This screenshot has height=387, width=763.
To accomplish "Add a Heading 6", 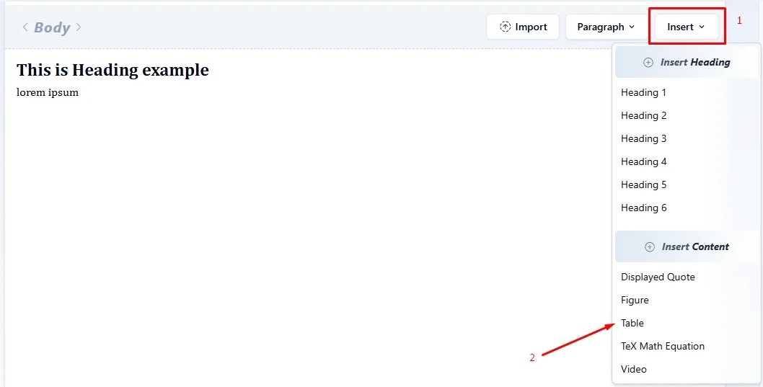I will (x=643, y=208).
